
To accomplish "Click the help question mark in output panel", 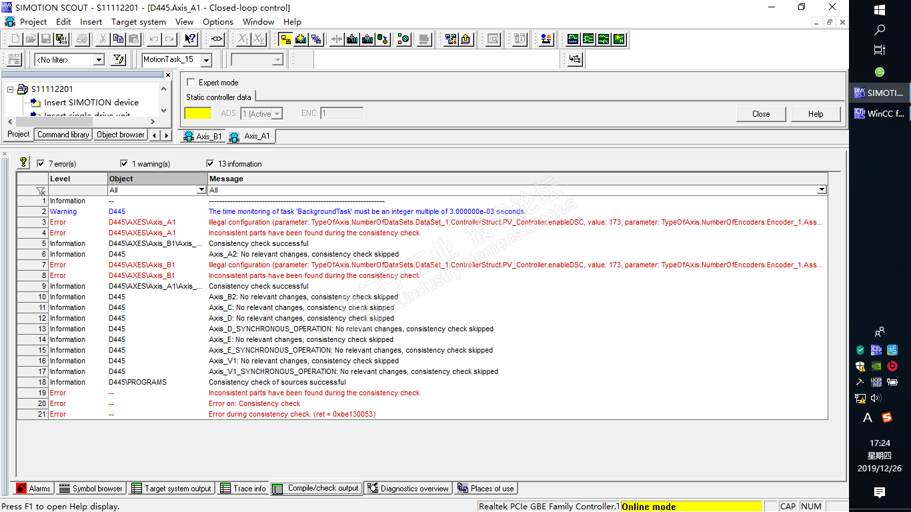I will [x=24, y=163].
